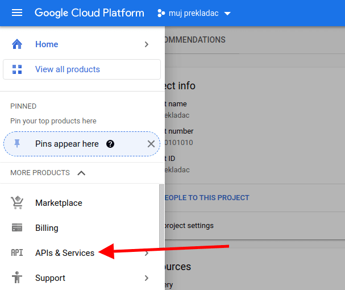Click the help question mark icon
The width and height of the screenshot is (345, 290).
tap(110, 144)
